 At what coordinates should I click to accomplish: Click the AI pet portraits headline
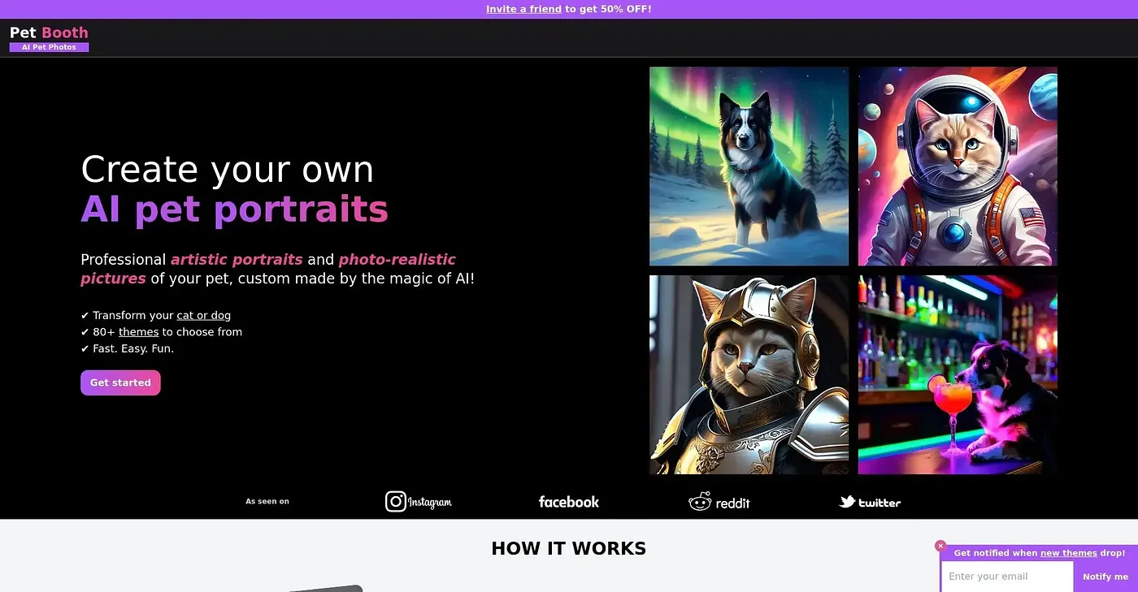(234, 210)
